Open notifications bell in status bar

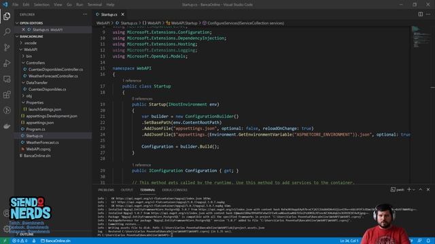[x=428, y=241]
